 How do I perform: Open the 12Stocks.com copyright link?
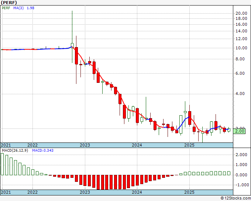235,198
